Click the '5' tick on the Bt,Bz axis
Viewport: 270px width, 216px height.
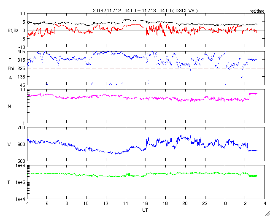point(24,22)
